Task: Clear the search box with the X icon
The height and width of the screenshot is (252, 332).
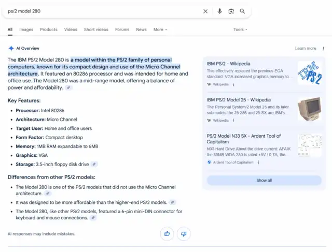Action: click(x=205, y=11)
